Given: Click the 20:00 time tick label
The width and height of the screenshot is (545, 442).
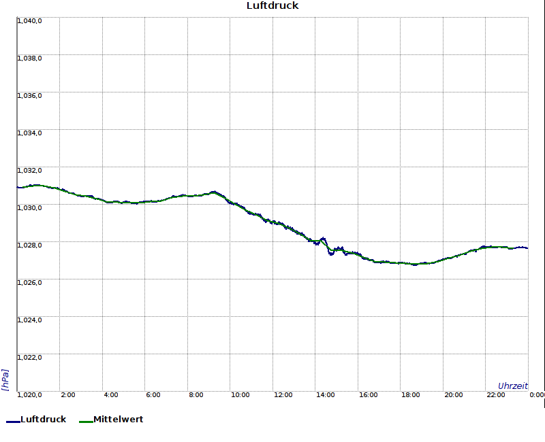Looking at the screenshot, I should (x=453, y=395).
